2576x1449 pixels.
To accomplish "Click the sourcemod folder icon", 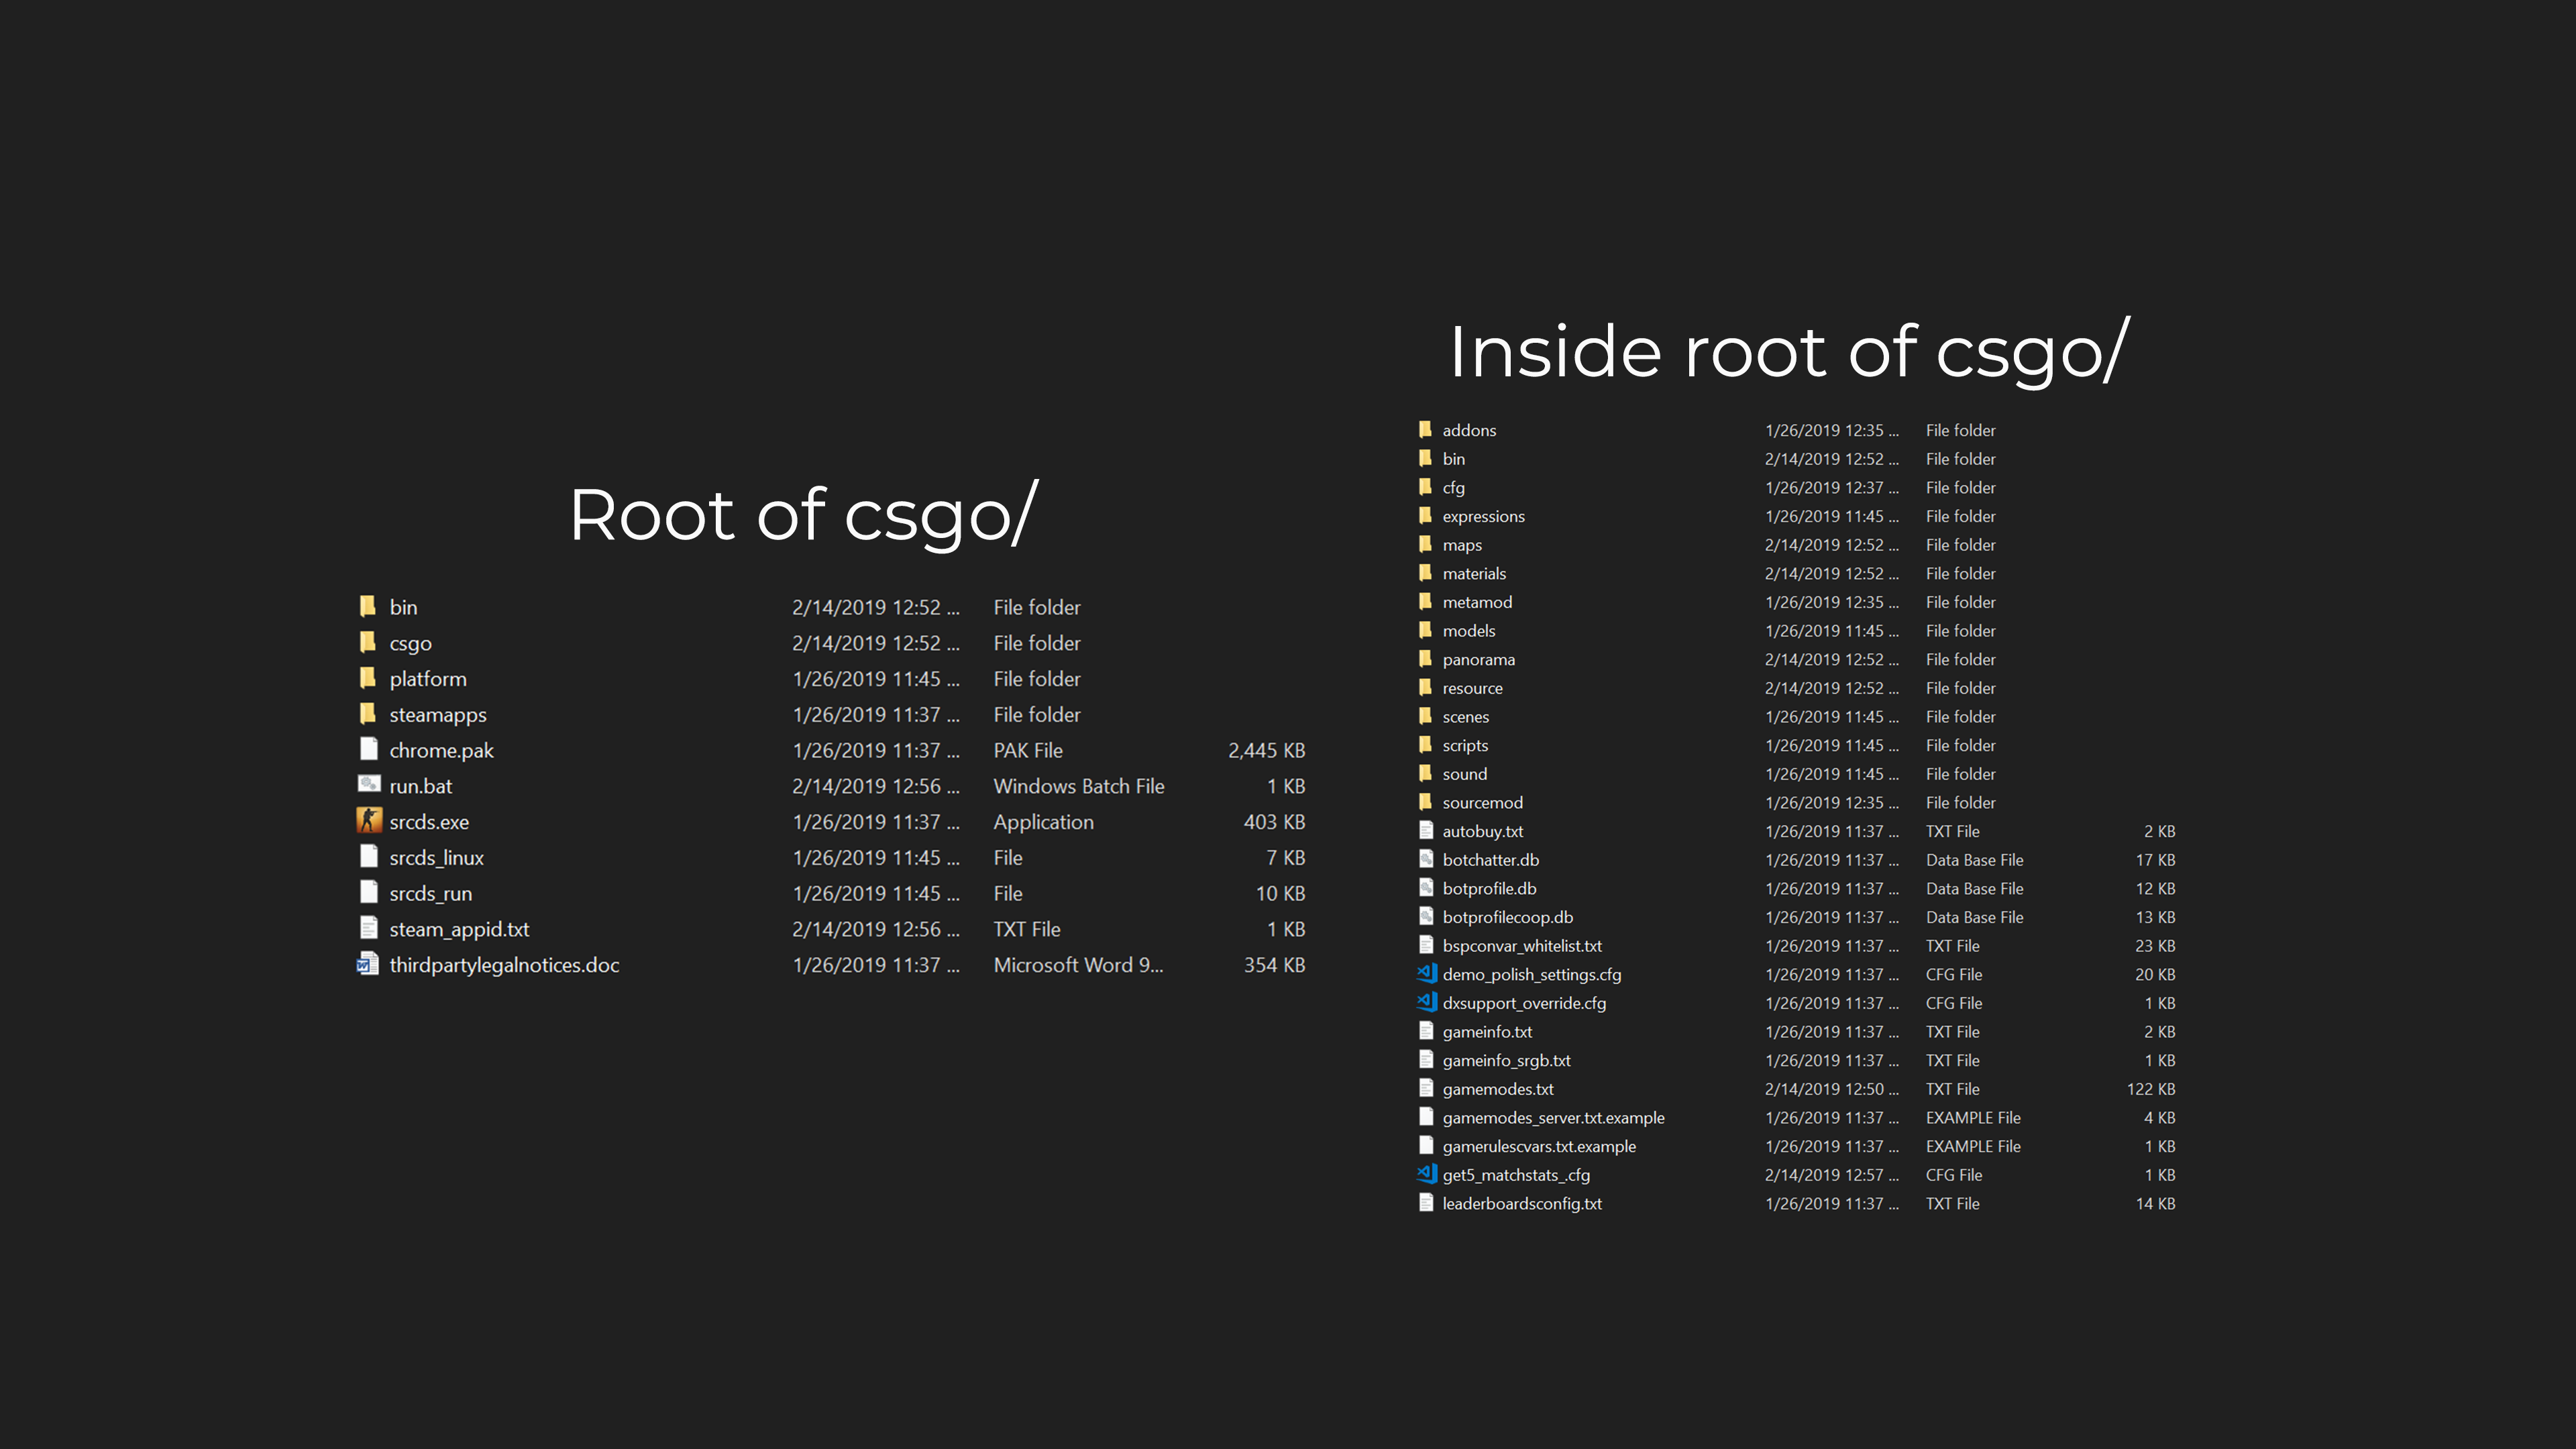I will [x=1426, y=802].
